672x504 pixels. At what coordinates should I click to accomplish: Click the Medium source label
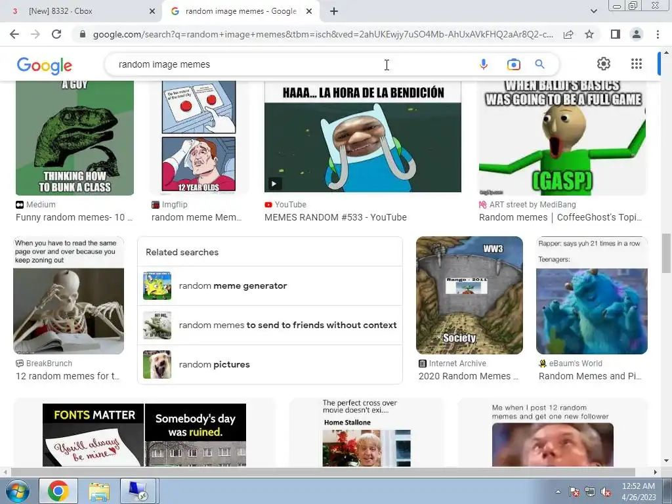pos(41,205)
